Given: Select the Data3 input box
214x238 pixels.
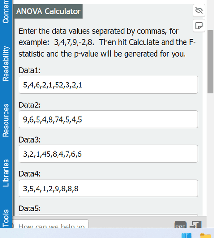Looking at the screenshot, I should (108, 154).
